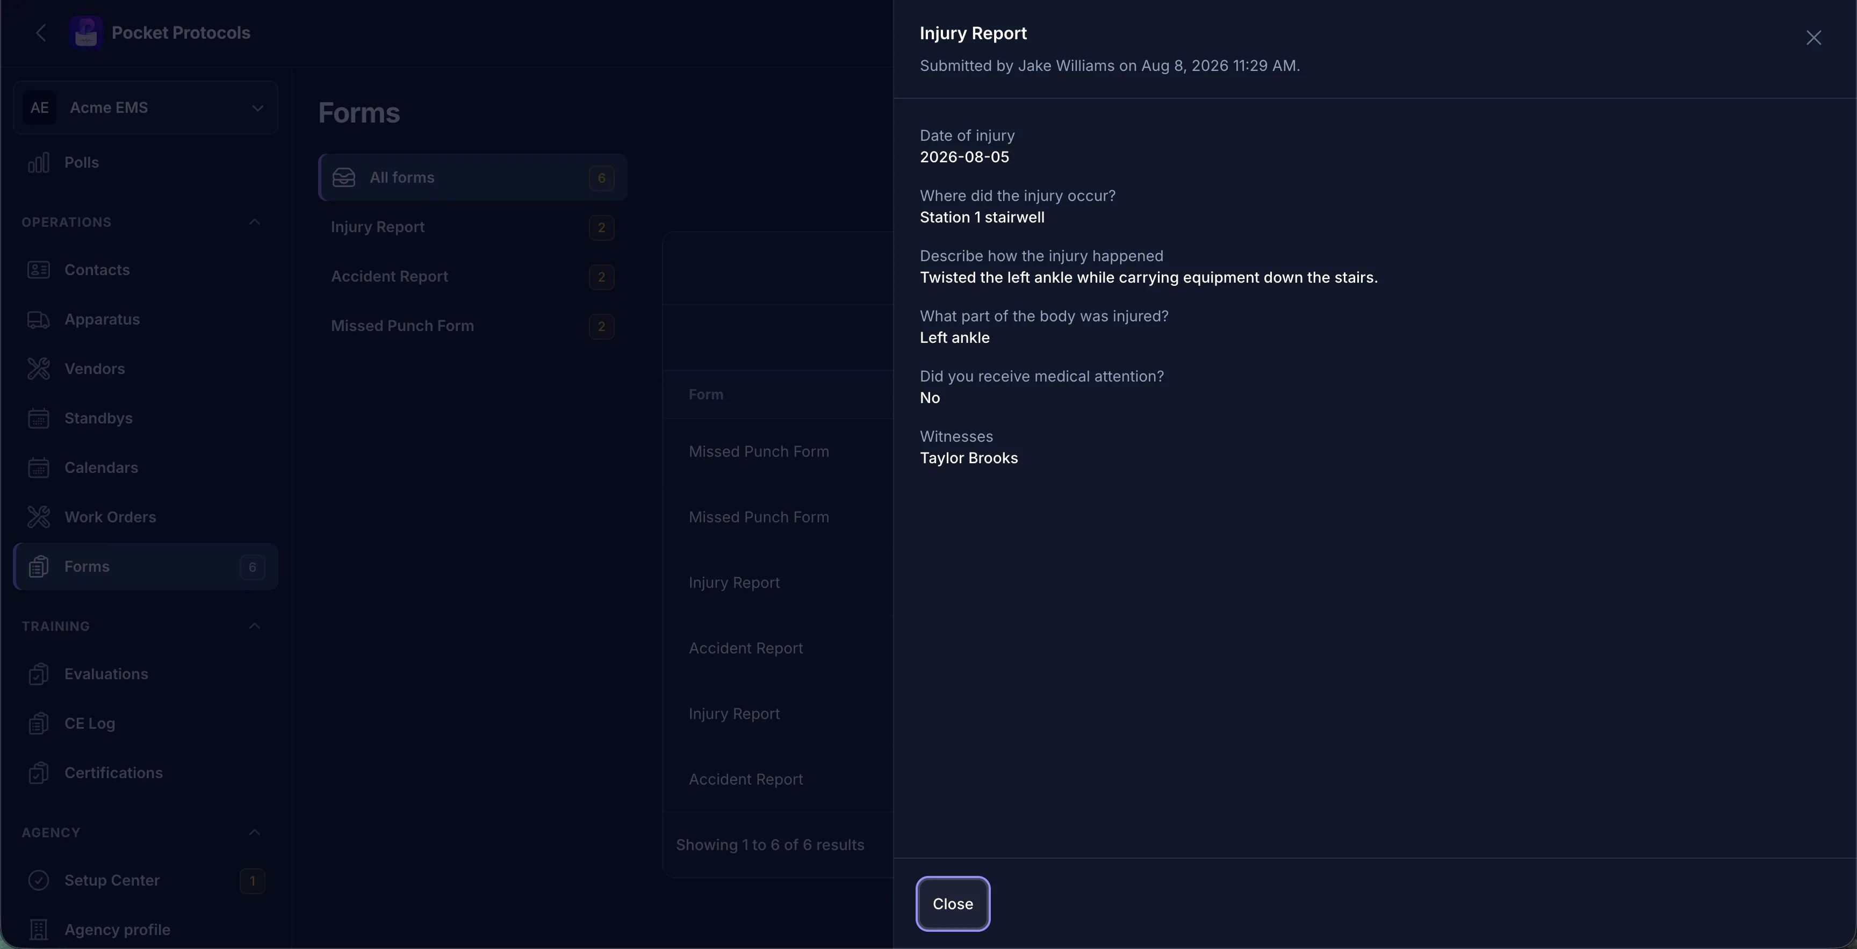Image resolution: width=1857 pixels, height=949 pixels.
Task: Select the Injury Report filter
Action: (472, 227)
